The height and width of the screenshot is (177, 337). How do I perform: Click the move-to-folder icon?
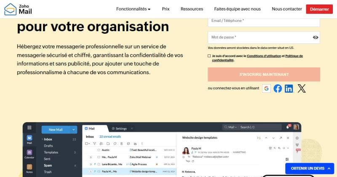(x=108, y=144)
